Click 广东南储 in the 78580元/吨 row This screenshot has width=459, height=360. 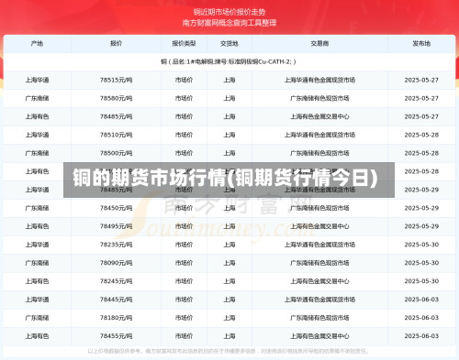(37, 98)
